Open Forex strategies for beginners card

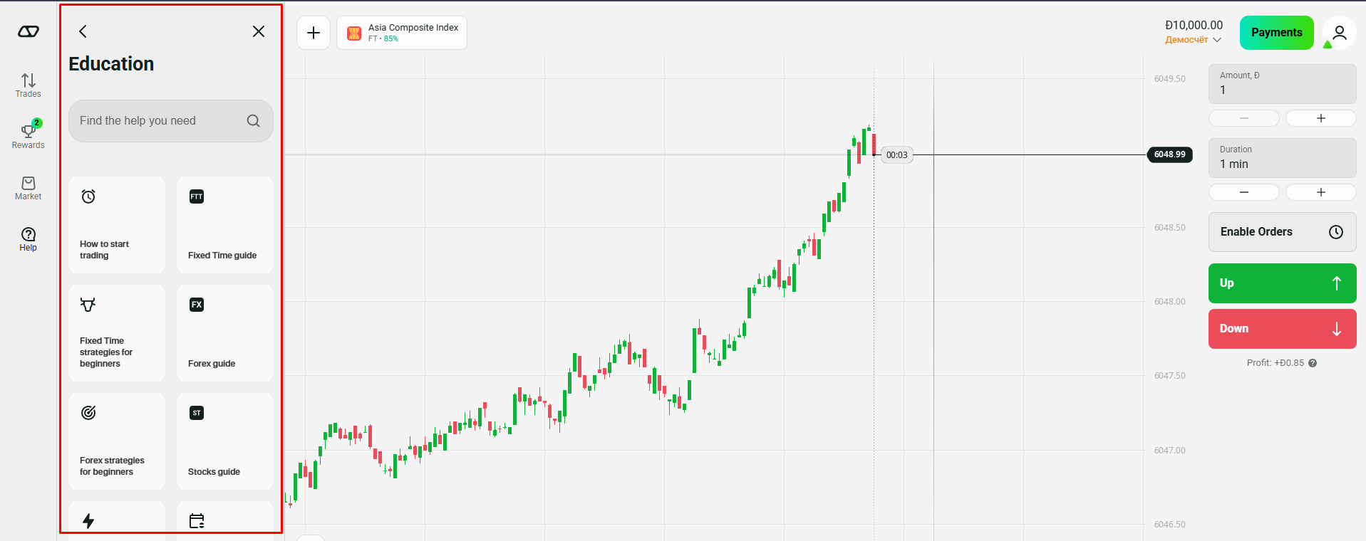coord(117,441)
